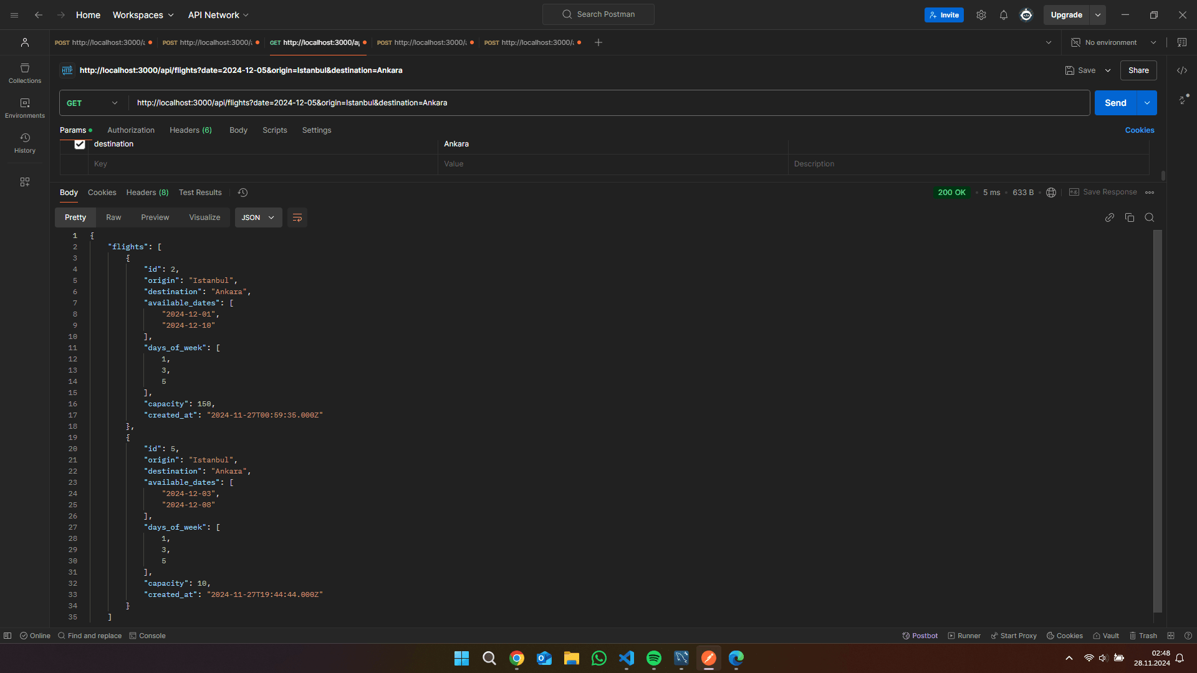This screenshot has width=1197, height=673.
Task: Click the response body vertical scrollbar
Action: [1158, 421]
